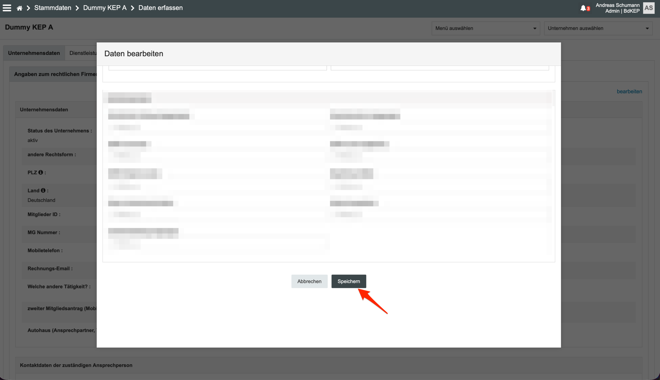Click the 'Daten bearbeiten' dialog title
660x380 pixels.
click(x=134, y=53)
